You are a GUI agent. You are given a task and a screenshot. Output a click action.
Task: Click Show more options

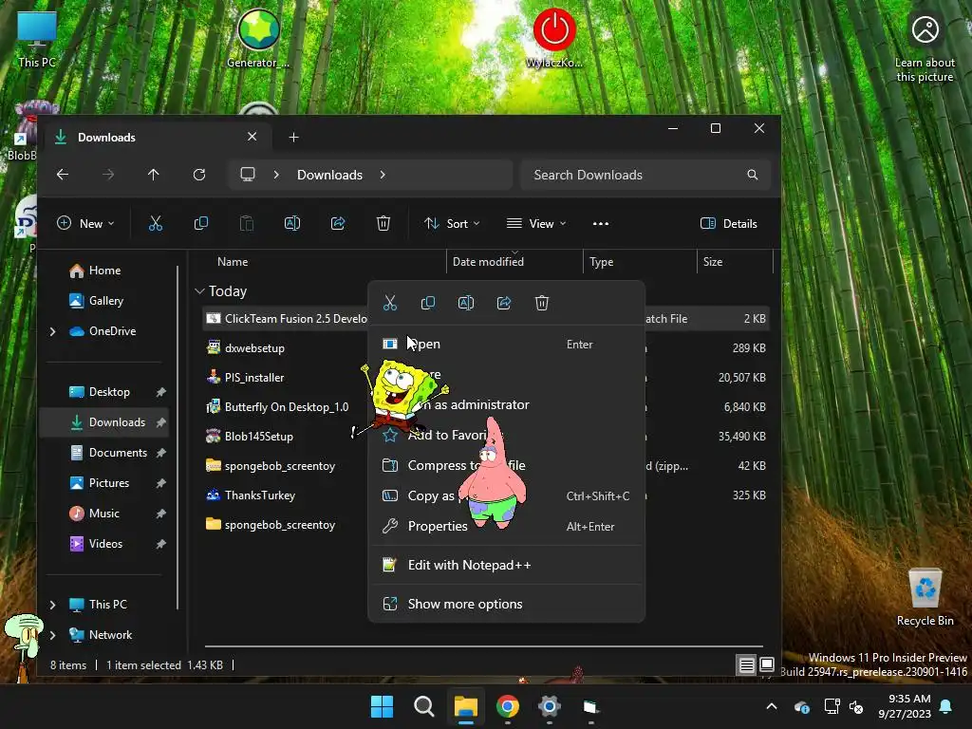point(507,604)
